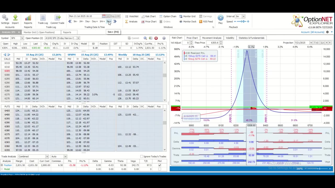Click the red delete position icon
This screenshot has height=188, width=335.
coord(156,38)
